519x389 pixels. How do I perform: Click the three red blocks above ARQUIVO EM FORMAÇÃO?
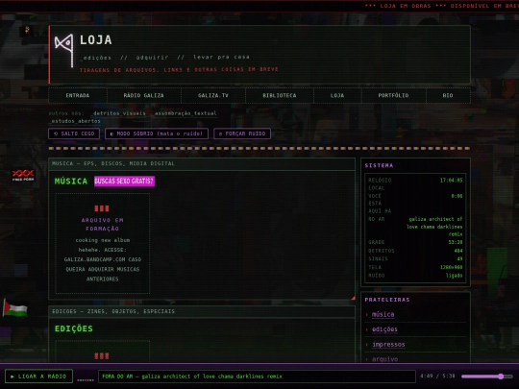102,208
